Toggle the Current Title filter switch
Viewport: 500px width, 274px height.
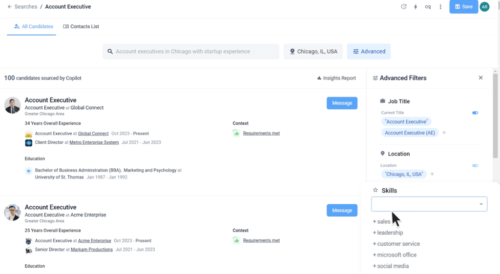point(475,113)
